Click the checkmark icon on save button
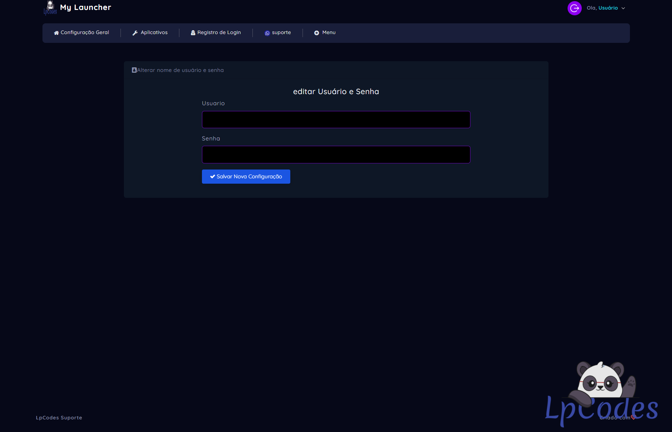672x432 pixels. click(x=213, y=176)
